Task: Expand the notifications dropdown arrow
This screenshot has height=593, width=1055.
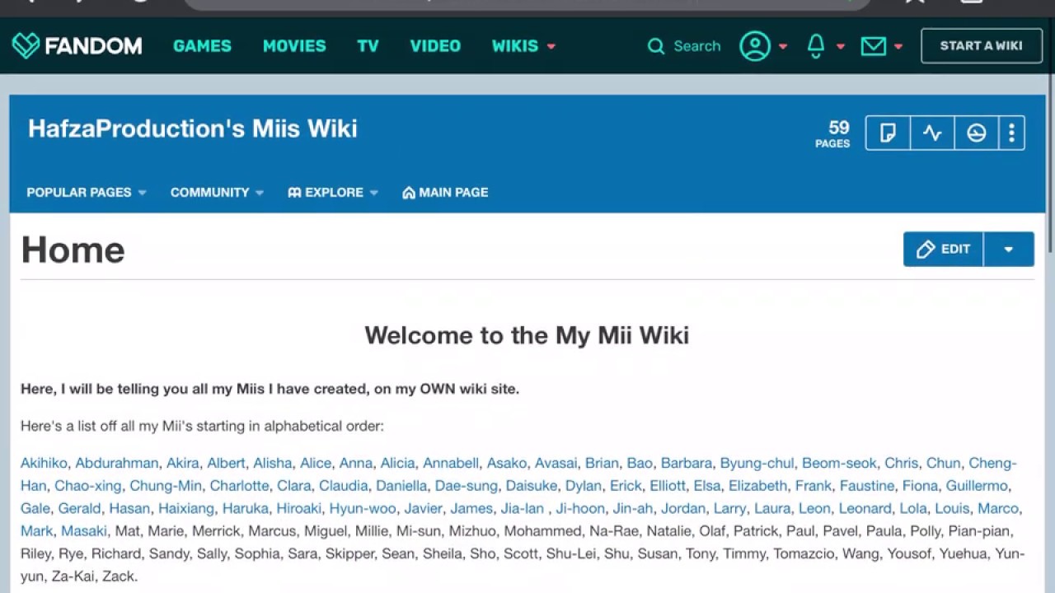Action: point(841,47)
